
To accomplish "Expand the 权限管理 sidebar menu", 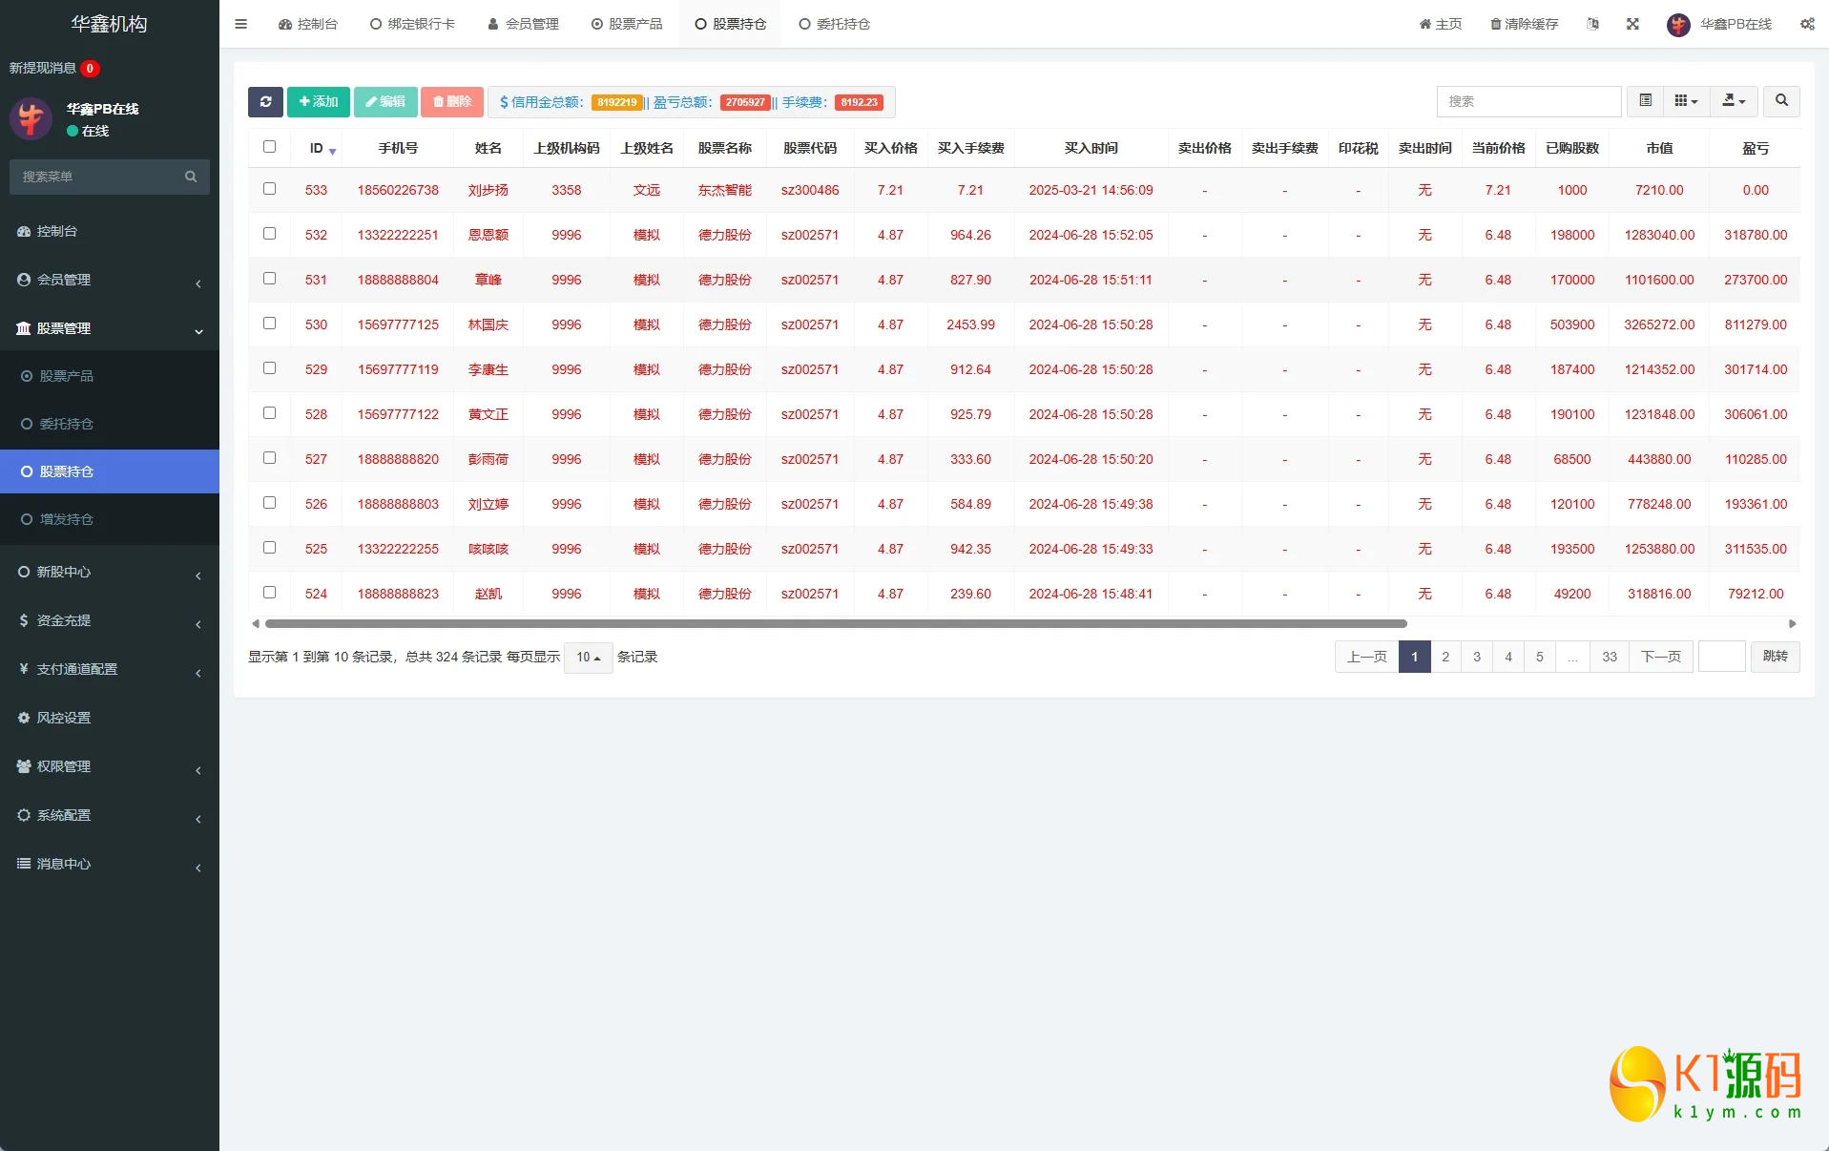I will point(110,766).
